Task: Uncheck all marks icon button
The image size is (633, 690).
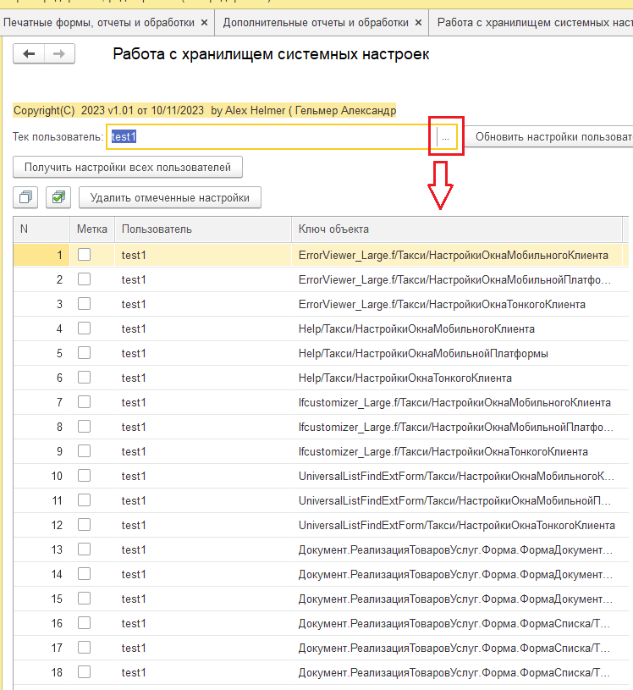Action: click(25, 197)
